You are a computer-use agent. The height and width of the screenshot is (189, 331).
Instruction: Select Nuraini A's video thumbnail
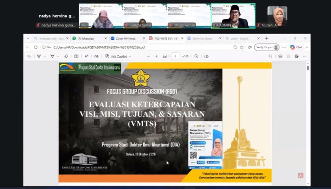pyautogui.click(x=277, y=16)
